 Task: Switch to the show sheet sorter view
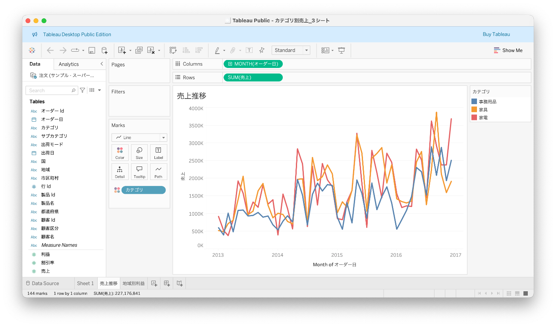click(x=509, y=294)
